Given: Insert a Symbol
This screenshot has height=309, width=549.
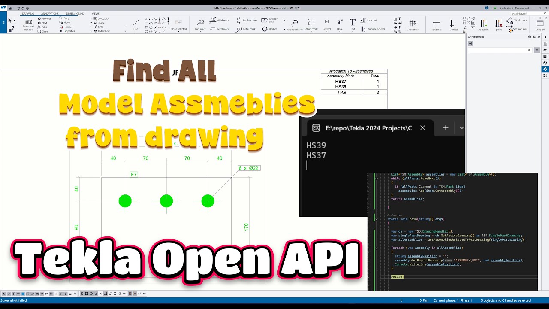Looking at the screenshot, I should click(x=327, y=25).
